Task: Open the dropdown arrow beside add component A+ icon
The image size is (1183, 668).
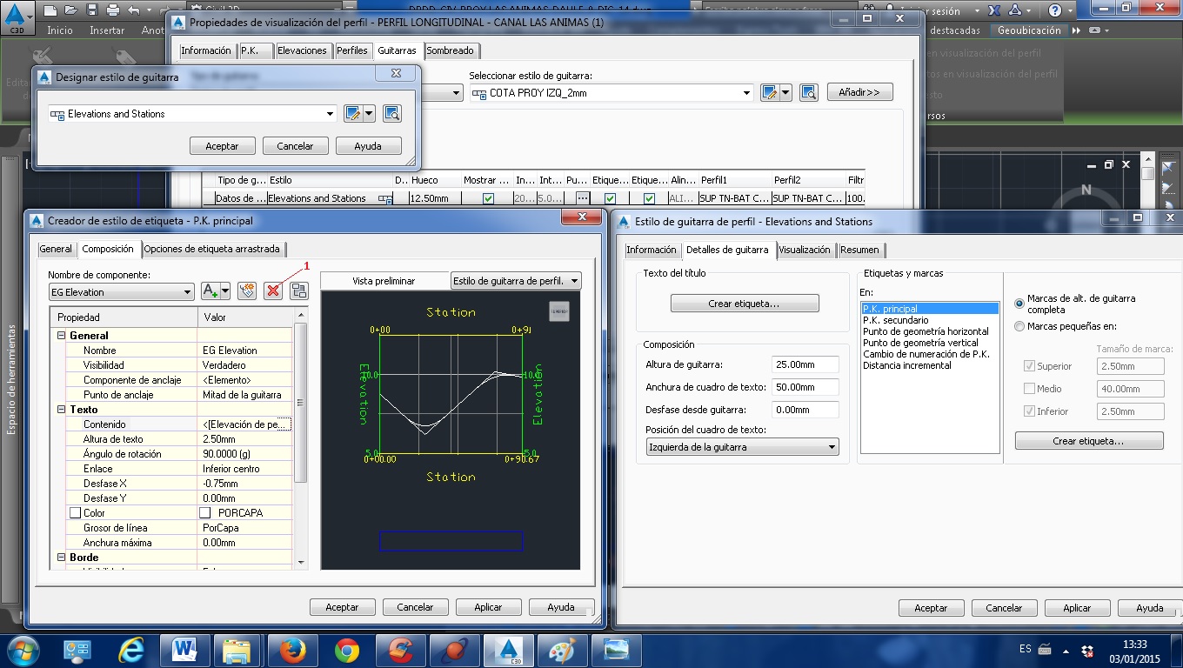Action: (225, 291)
